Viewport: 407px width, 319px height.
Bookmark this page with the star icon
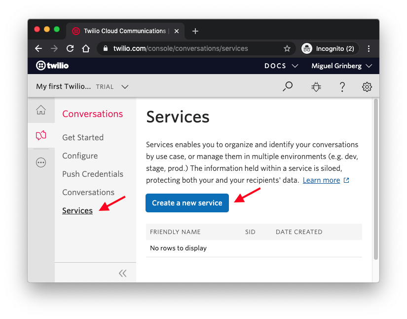[287, 48]
